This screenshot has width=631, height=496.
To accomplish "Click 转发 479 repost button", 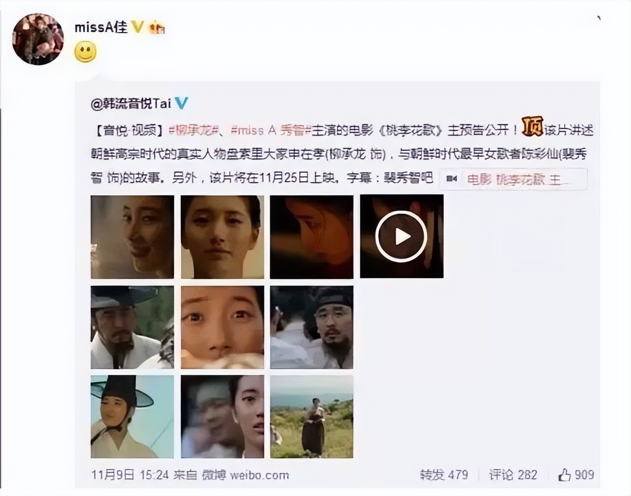I will [444, 475].
